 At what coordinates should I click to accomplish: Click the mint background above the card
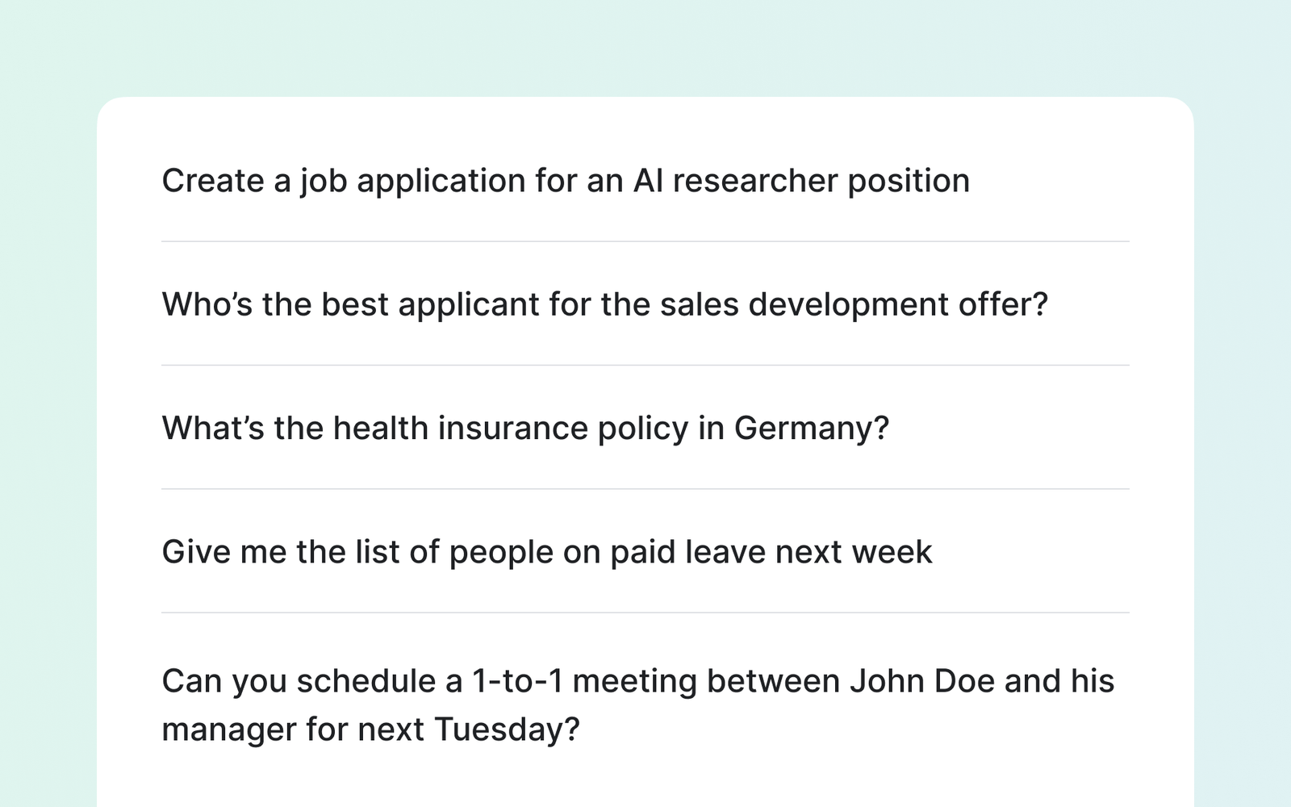pyautogui.click(x=645, y=48)
